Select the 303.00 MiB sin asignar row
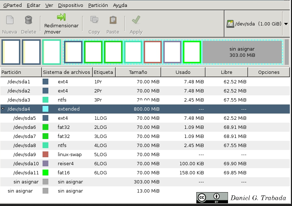The width and height of the screenshot is (292, 206). click(145, 182)
